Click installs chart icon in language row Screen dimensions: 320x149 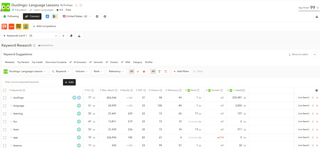point(245,106)
